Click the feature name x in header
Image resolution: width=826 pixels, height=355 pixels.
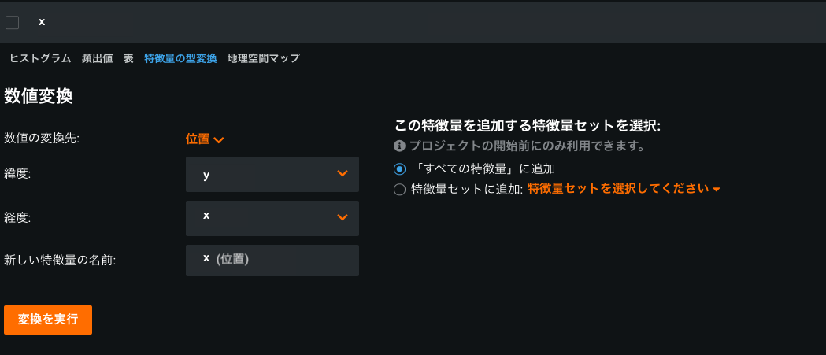(x=42, y=22)
